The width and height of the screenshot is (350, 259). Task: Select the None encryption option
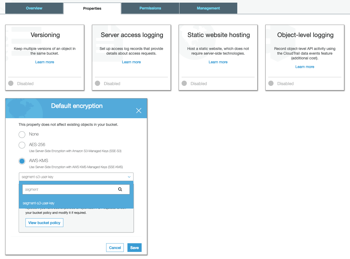pyautogui.click(x=22, y=134)
